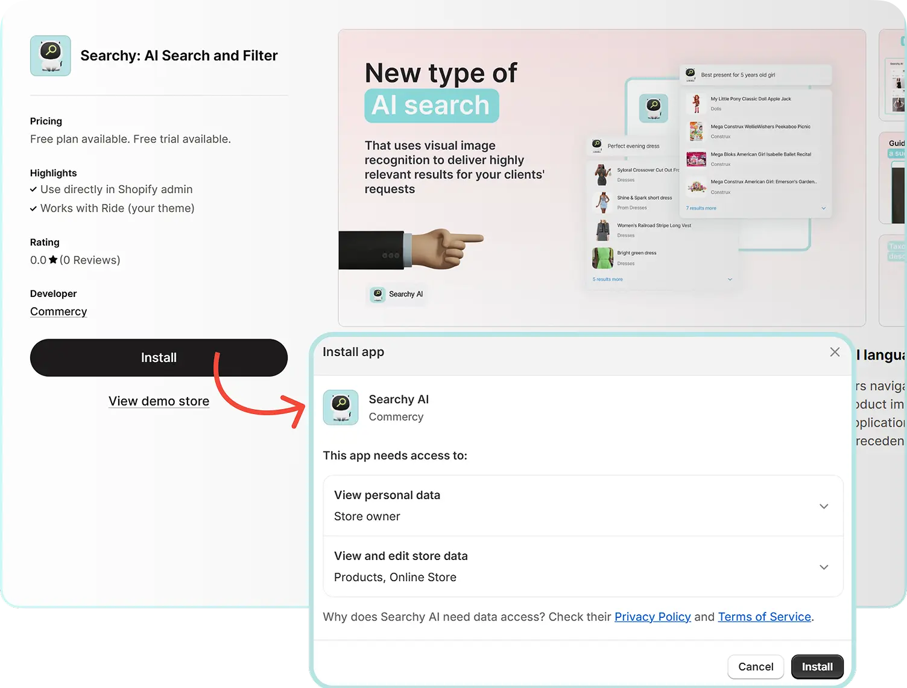Viewport: 907px width, 688px height.
Task: Expand the 'View personal data' permission section
Action: click(x=824, y=506)
